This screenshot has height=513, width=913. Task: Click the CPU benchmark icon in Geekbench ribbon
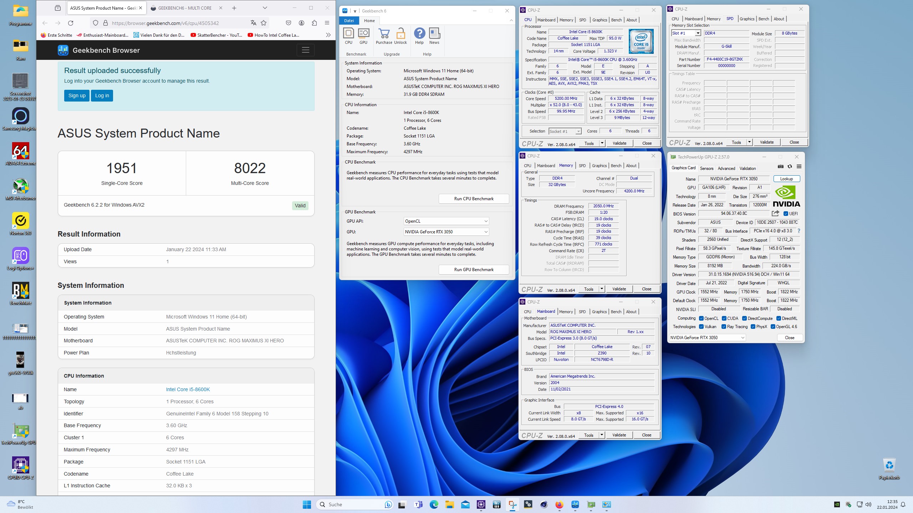[x=348, y=36]
